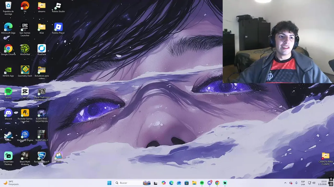Image resolution: width=334 pixels, height=187 pixels.
Task: Open the Papelera de reciclaje icon
Action: [8, 8]
